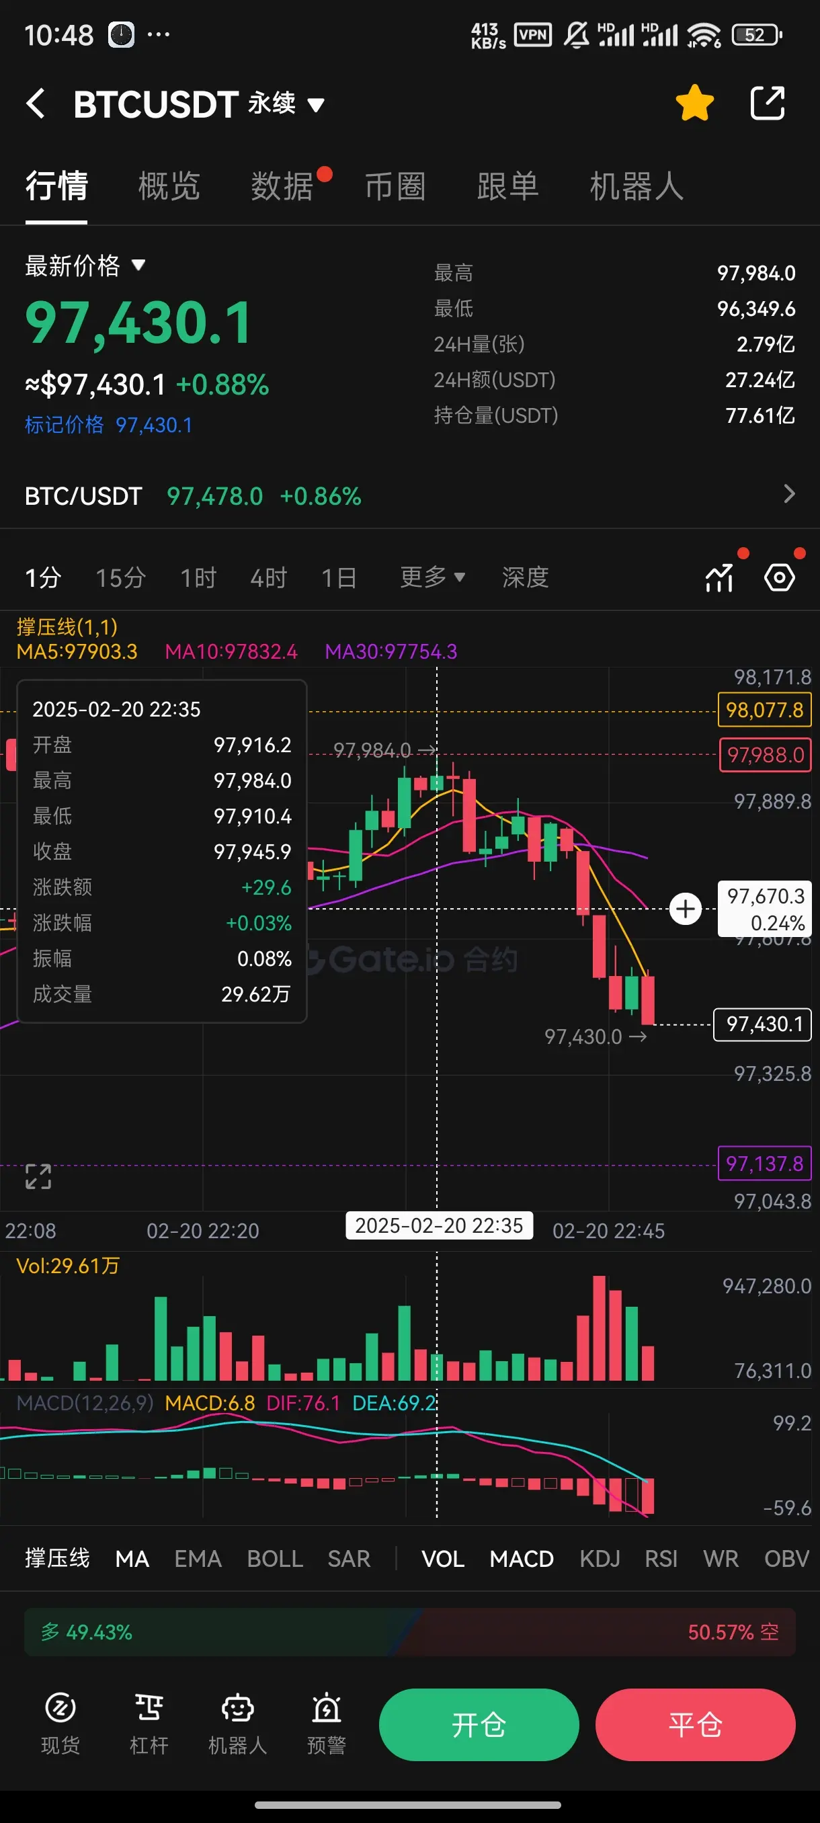Toggle the 撑压线 indicator

57,1558
